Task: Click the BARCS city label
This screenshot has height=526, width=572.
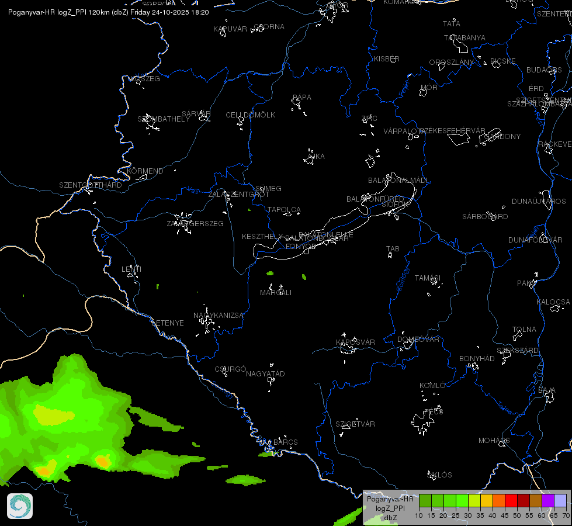Action: pos(286,442)
